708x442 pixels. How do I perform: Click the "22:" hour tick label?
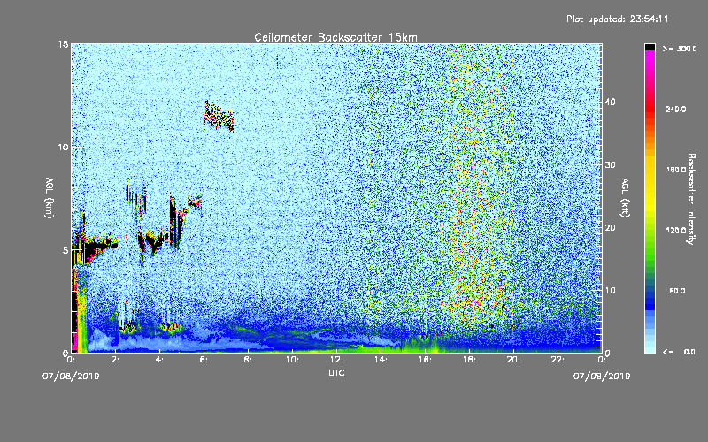pyautogui.click(x=558, y=360)
